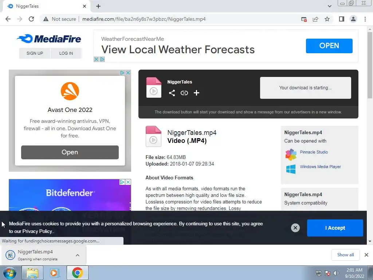This screenshot has height=280, width=373.
Task: Open the browser side panel
Action: (x=342, y=19)
